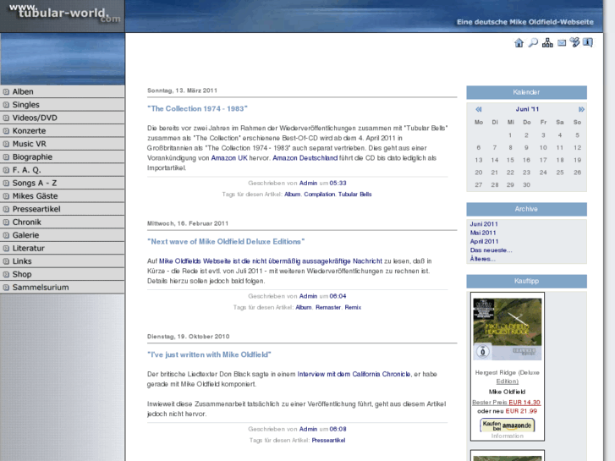Screen dimensions: 615x461
Task: Open the Mai 2011 archive link
Action: (483, 233)
